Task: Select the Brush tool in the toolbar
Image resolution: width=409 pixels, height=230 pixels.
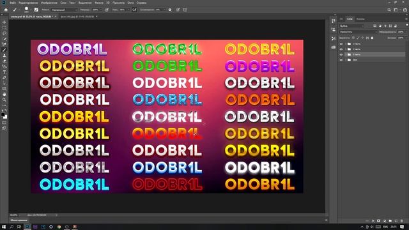Action: [4, 50]
